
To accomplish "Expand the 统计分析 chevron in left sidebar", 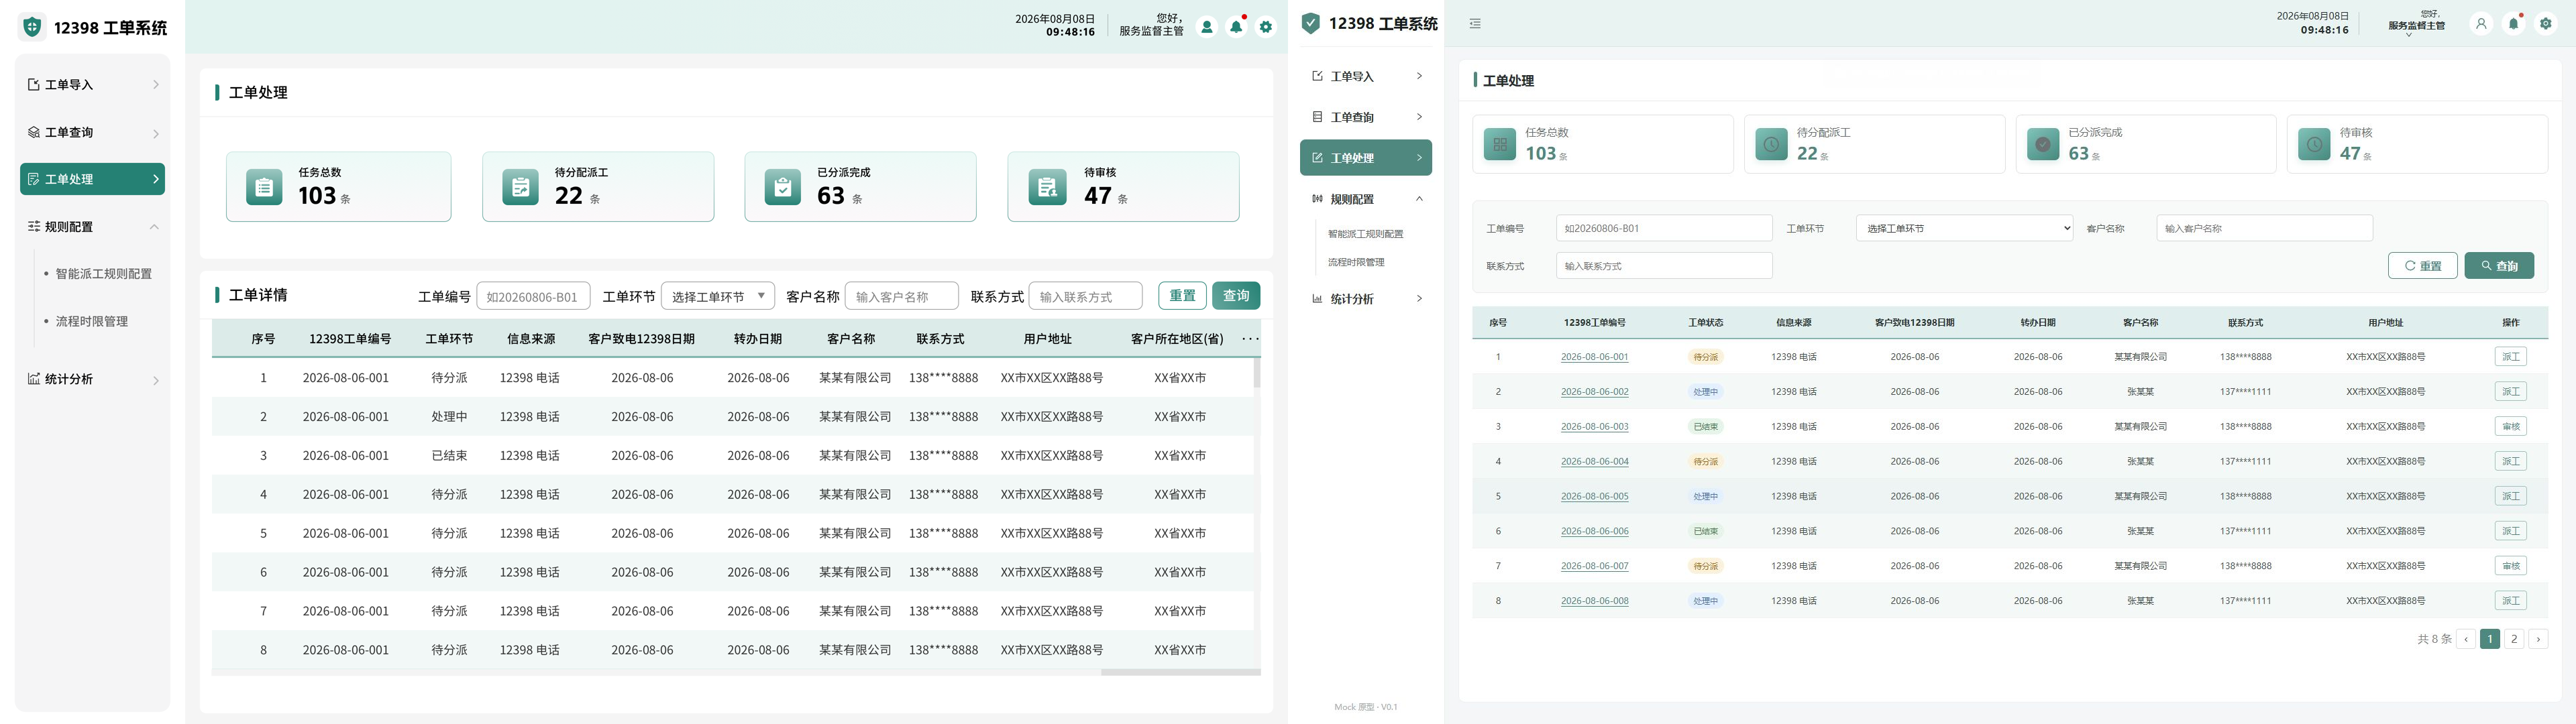I will pos(156,380).
